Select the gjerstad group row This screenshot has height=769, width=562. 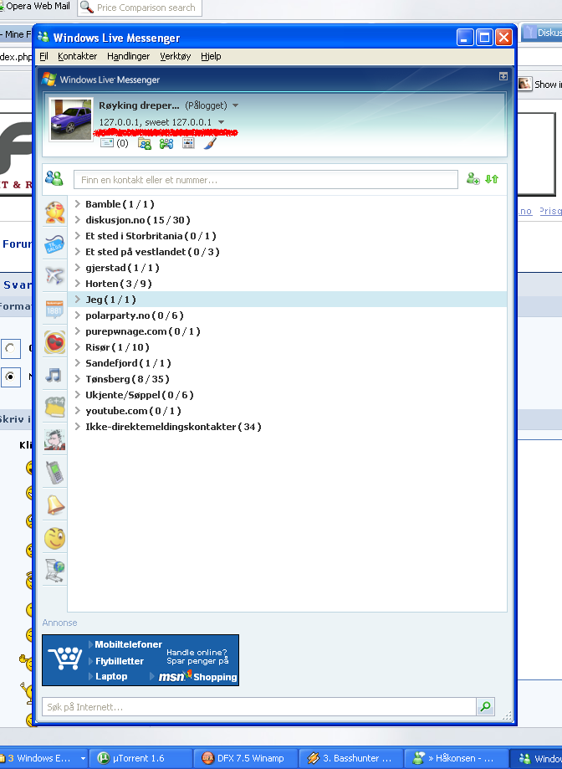pyautogui.click(x=287, y=268)
